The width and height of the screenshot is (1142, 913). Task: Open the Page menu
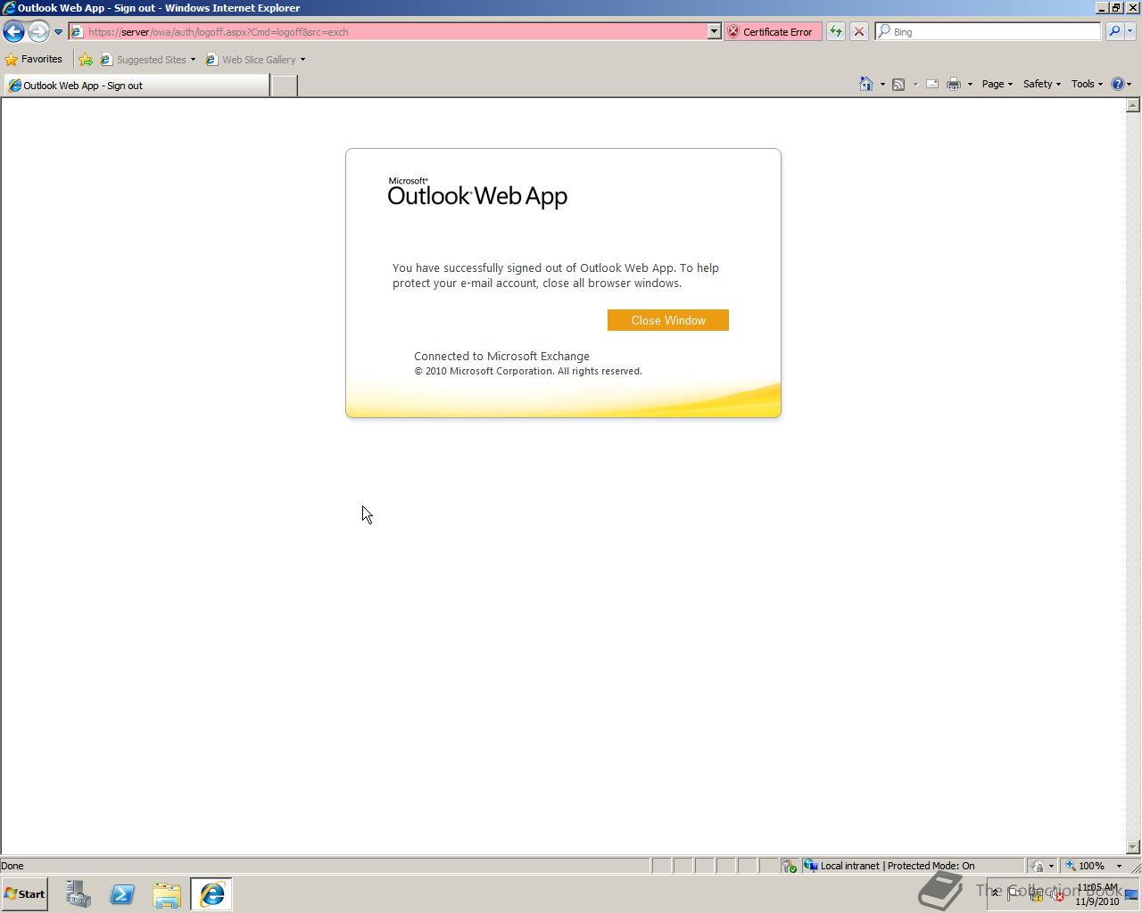click(x=997, y=84)
